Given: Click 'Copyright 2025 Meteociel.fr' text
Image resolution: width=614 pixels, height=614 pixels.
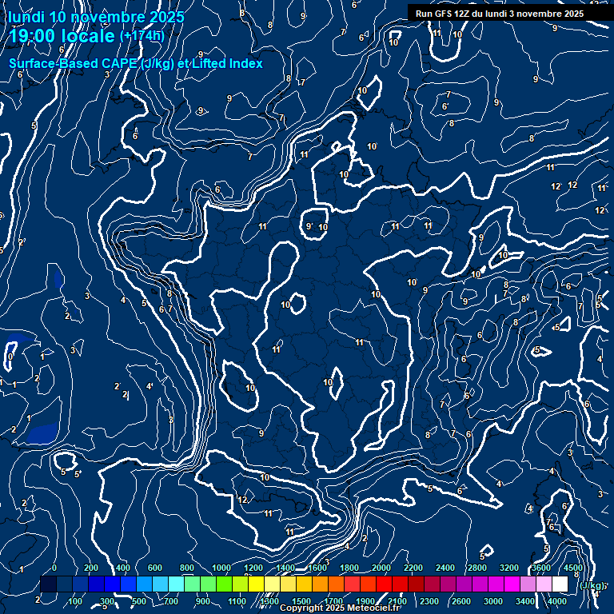Looking at the screenshot, I should pos(340,608).
